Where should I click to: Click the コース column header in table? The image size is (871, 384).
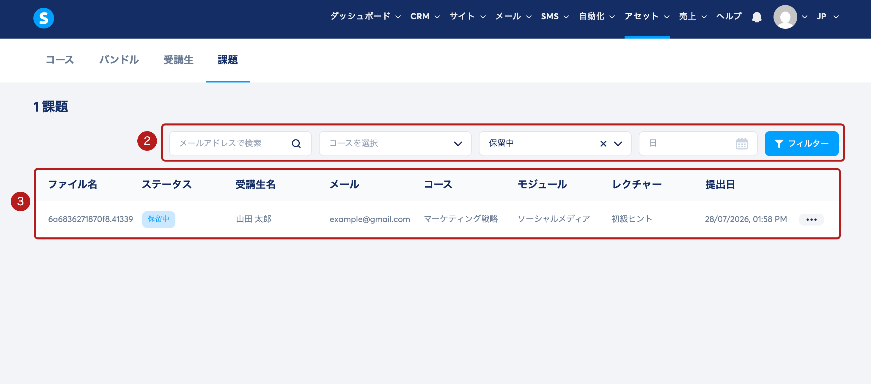pyautogui.click(x=438, y=185)
